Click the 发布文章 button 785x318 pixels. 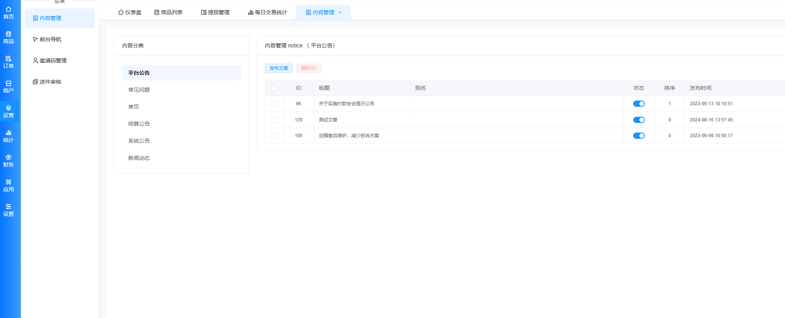(278, 68)
